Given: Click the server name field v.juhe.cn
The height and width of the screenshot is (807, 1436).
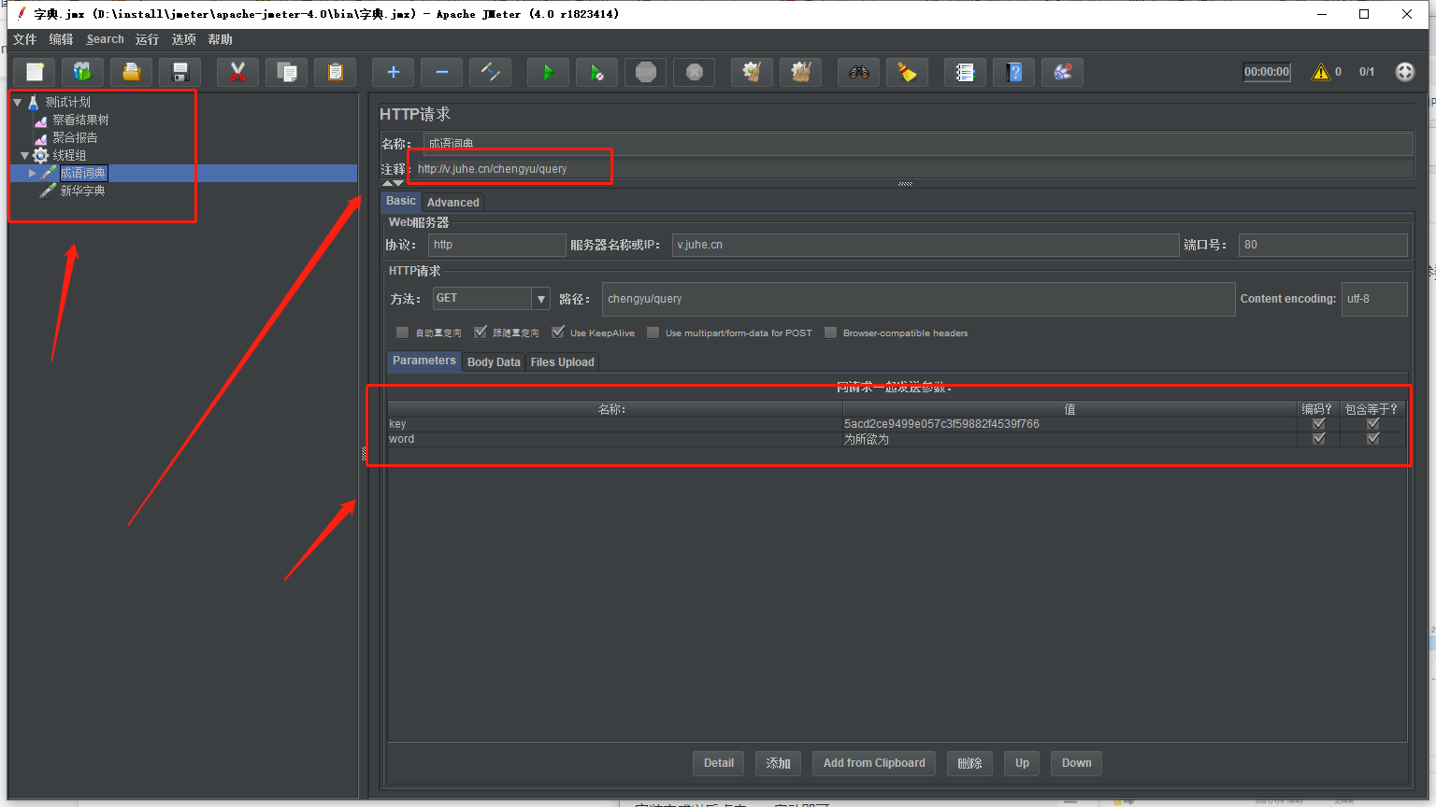Looking at the screenshot, I should click(926, 245).
